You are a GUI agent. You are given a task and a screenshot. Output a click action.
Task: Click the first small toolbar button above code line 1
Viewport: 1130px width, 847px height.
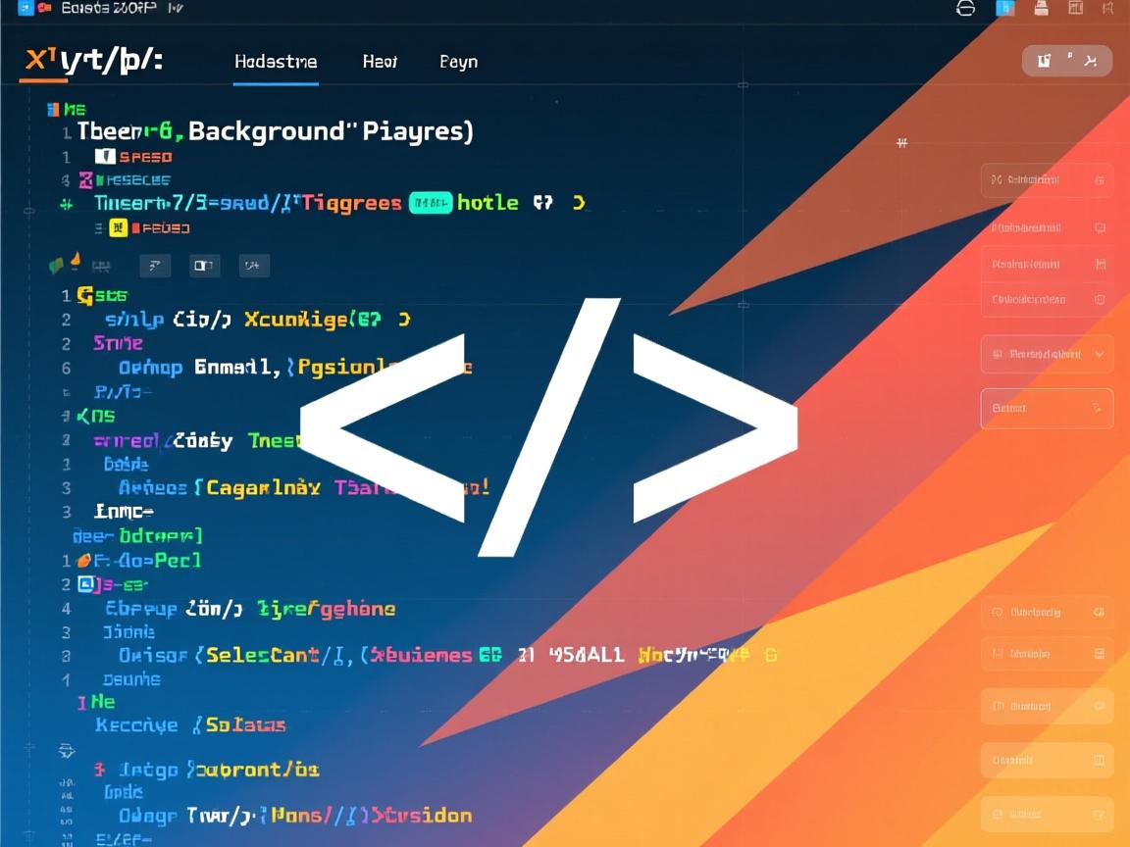pos(155,265)
